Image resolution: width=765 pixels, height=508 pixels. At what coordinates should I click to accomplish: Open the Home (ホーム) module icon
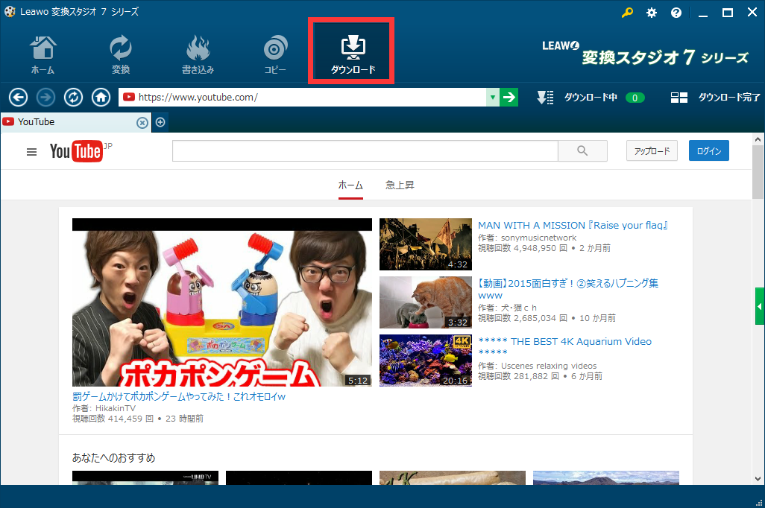(42, 54)
